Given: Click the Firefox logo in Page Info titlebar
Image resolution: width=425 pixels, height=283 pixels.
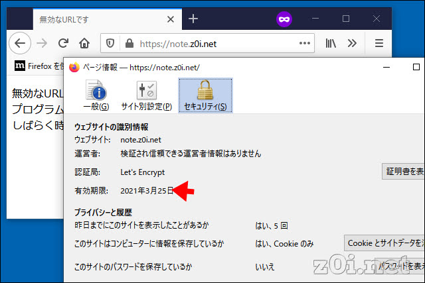Looking at the screenshot, I should coord(74,67).
